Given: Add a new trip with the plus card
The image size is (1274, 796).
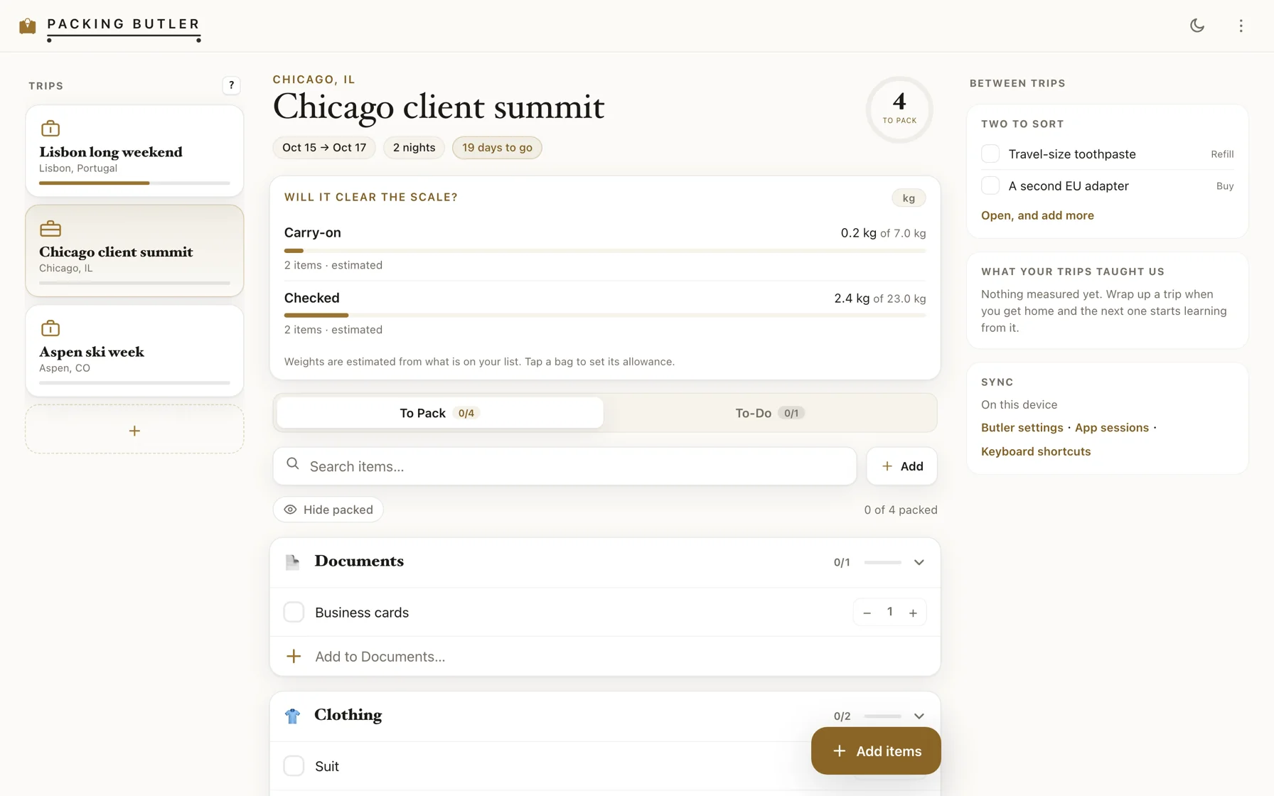Looking at the screenshot, I should [134, 430].
